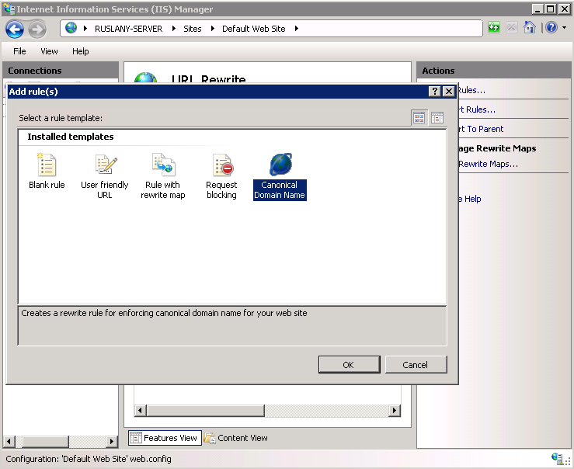
Task: Switch to the Content View tab
Action: [236, 438]
